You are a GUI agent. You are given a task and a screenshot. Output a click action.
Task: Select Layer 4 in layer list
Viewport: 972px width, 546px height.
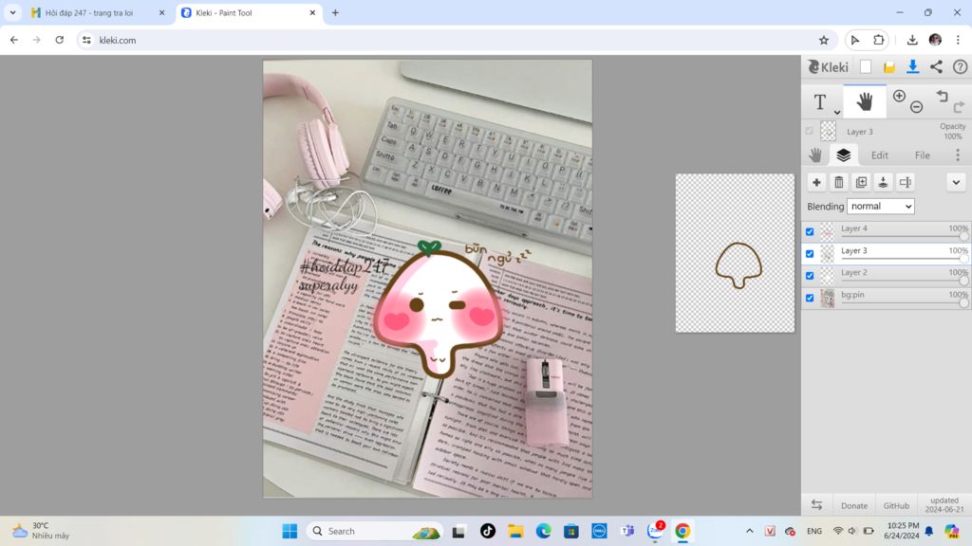point(886,231)
